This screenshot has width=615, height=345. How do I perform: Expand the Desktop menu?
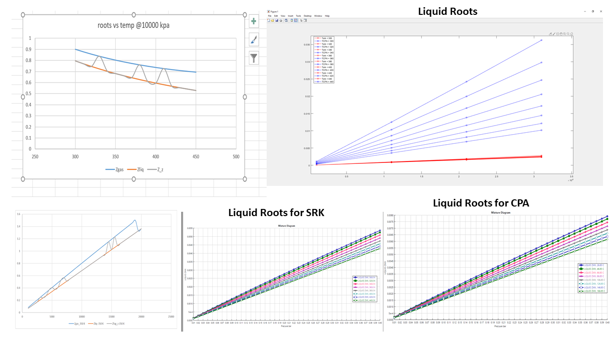coord(307,16)
